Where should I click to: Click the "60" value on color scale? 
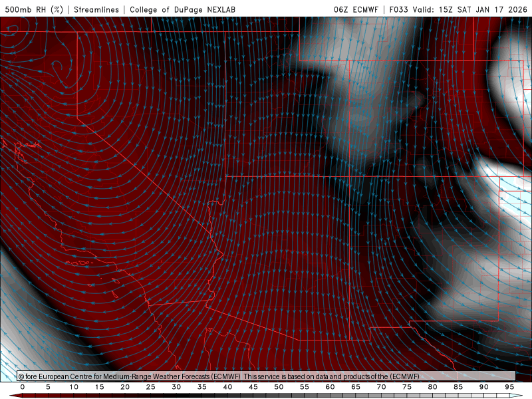click(x=330, y=387)
